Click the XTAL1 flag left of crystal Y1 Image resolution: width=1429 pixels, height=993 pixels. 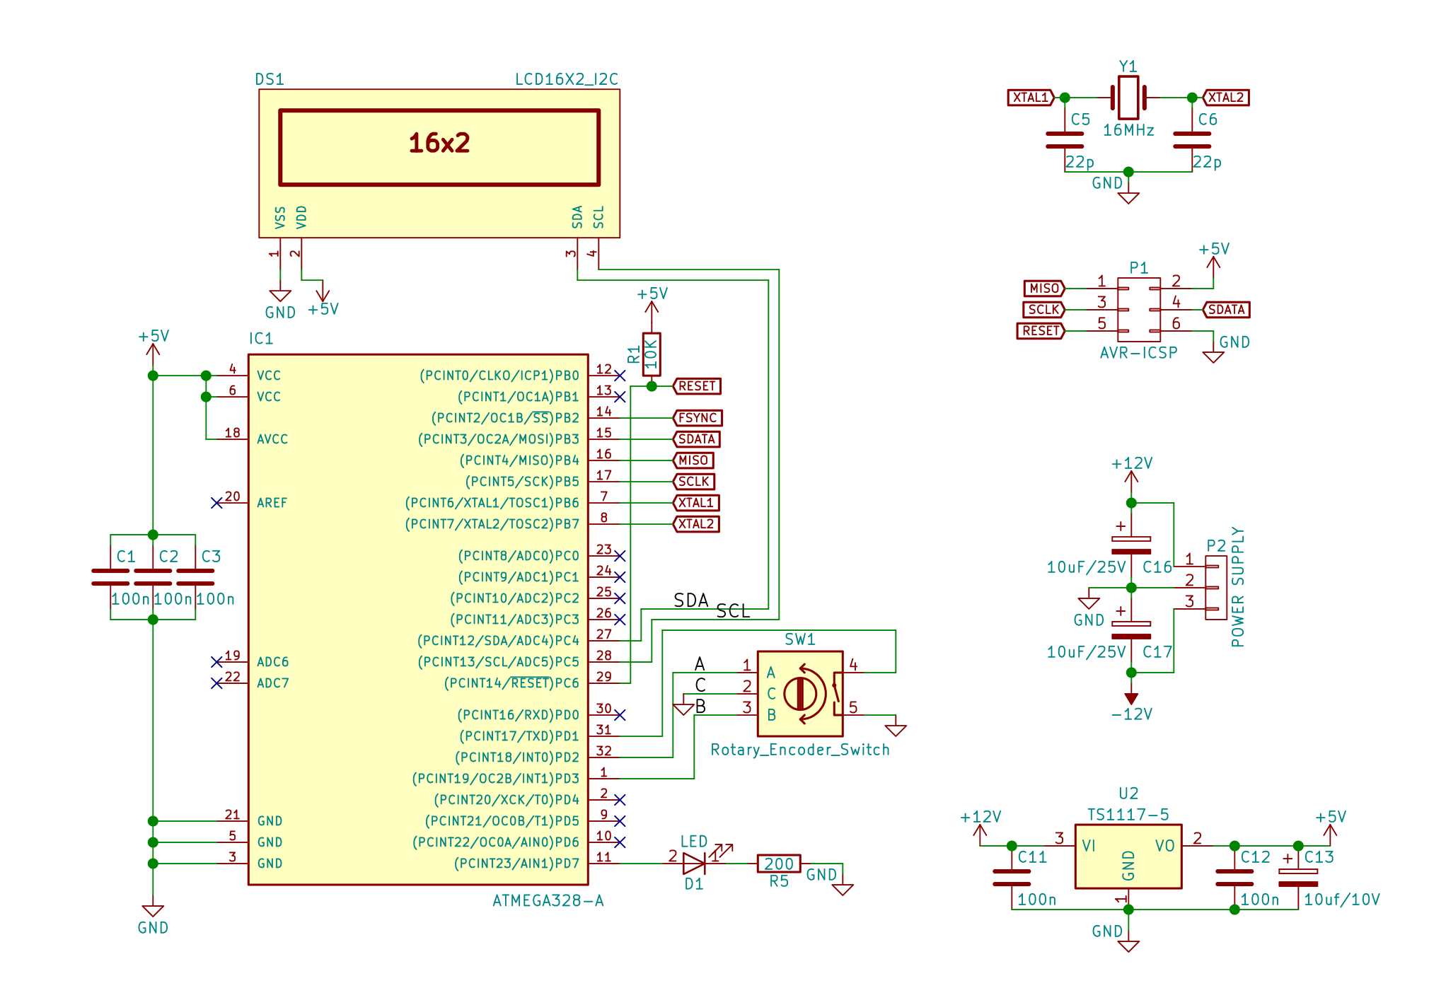(x=1031, y=98)
